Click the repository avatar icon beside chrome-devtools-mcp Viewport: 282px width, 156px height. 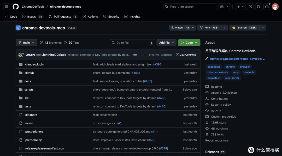click(18, 28)
